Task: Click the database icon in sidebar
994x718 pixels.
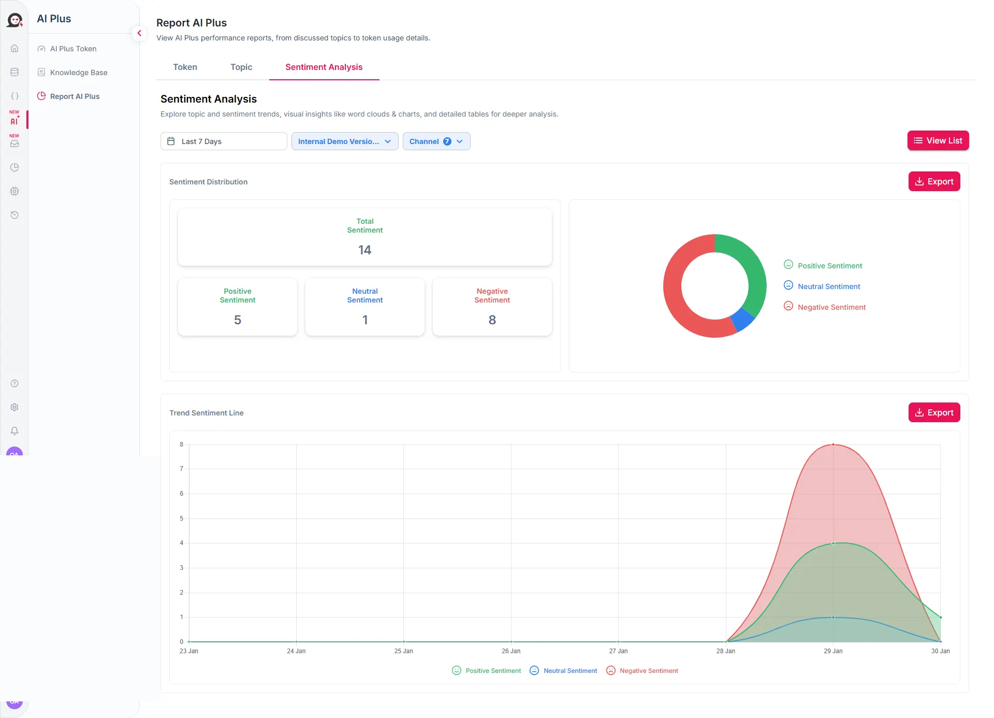Action: [14, 72]
